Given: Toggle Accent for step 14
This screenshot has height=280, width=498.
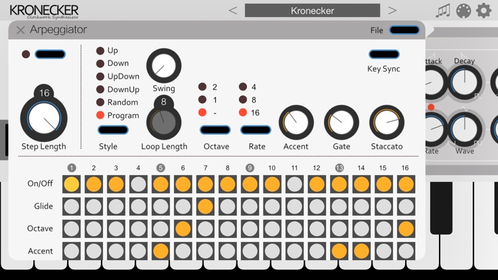Looking at the screenshot, I should click(361, 251).
